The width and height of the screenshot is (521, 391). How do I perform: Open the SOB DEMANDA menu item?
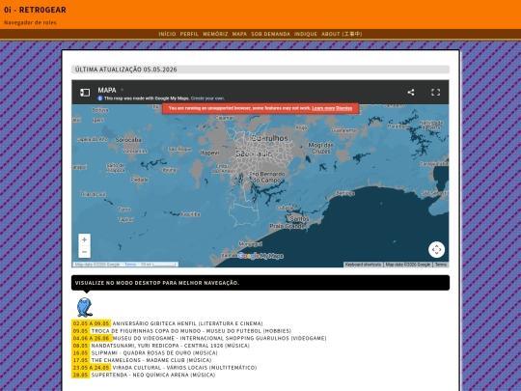pyautogui.click(x=270, y=34)
